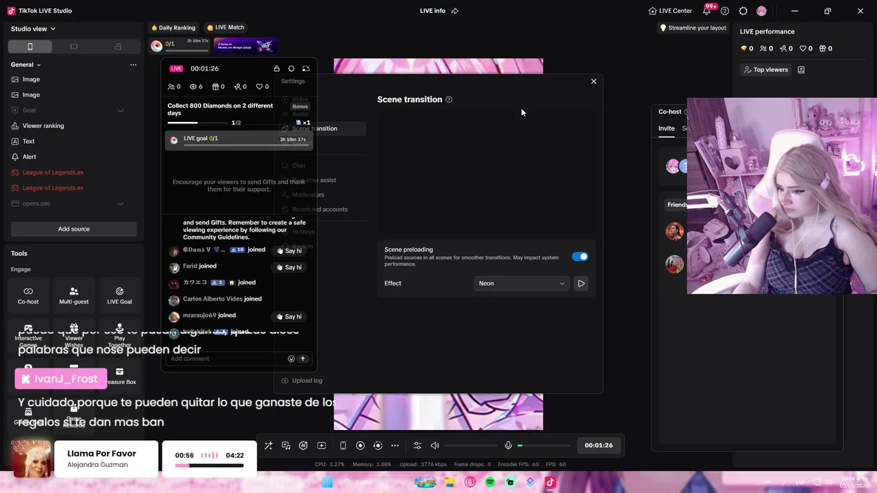Open the AI tool in the bottom toolbar

tap(304, 446)
